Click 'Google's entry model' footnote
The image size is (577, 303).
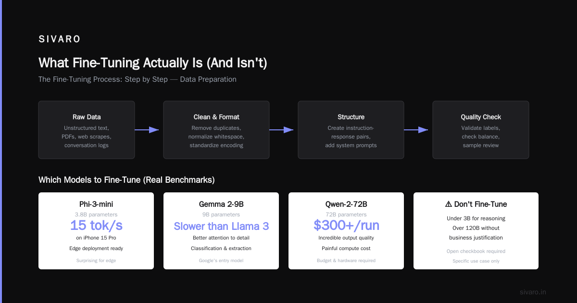pos(221,261)
